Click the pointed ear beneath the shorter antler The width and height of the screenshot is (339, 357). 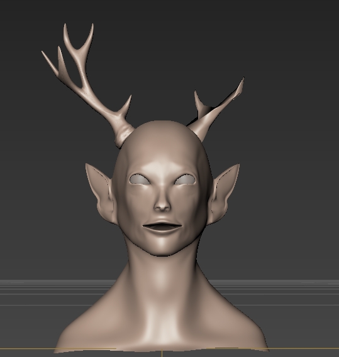pos(223,193)
